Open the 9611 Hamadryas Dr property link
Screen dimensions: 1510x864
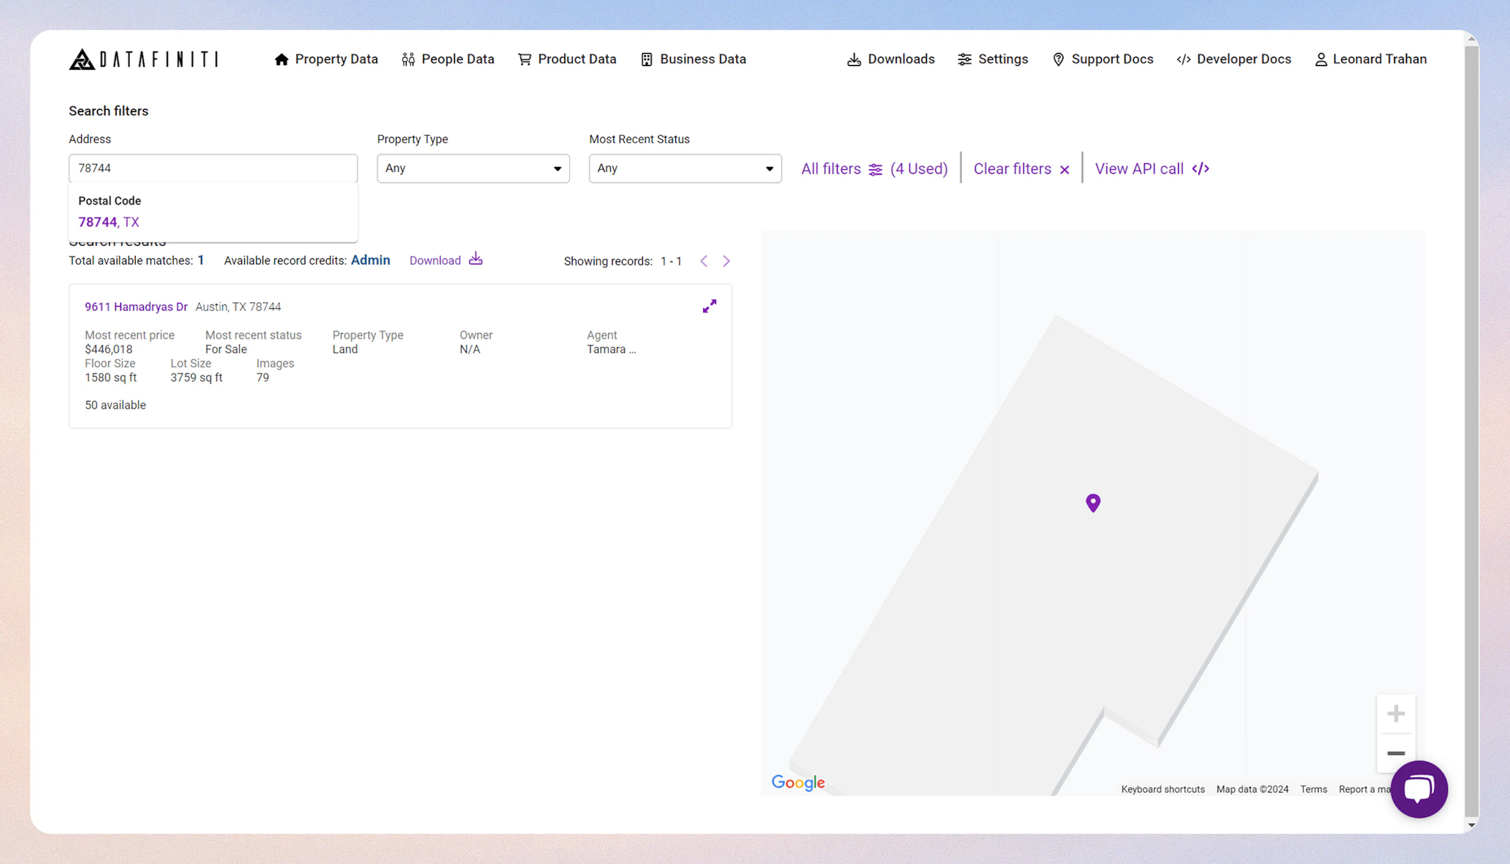pos(135,306)
